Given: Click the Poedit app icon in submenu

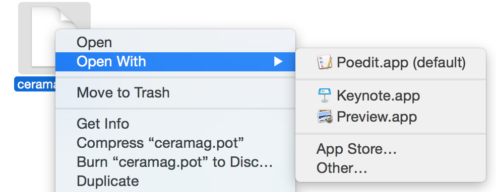Looking at the screenshot, I should pos(325,62).
